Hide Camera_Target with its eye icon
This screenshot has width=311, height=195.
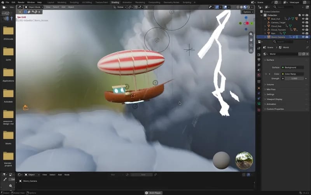pyautogui.click(x=303, y=23)
